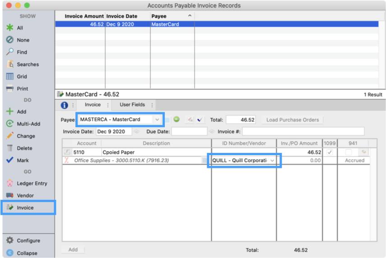The height and width of the screenshot is (258, 386).
Task: Toggle the 1099 checkbox on line 5110
Action: point(330,152)
